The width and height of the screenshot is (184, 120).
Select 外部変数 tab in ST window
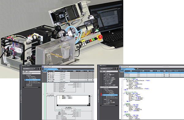(x=122, y=72)
